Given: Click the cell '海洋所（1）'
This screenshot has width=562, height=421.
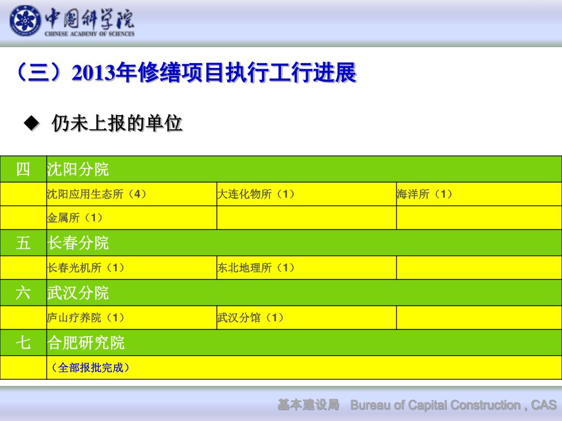Looking at the screenshot, I should 479,194.
